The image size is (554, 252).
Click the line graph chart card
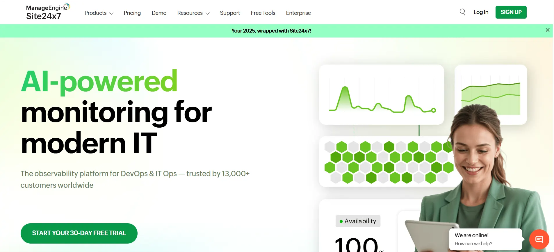point(381,95)
